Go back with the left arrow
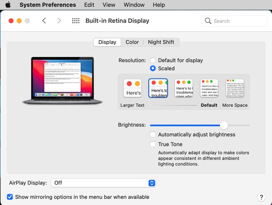This screenshot has width=272, height=205. pos(44,21)
